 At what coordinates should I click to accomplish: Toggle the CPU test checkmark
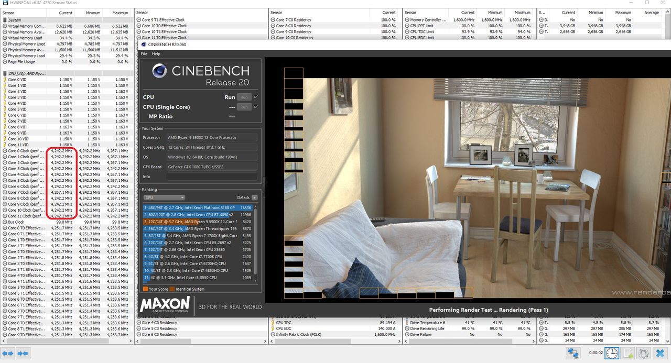256,97
